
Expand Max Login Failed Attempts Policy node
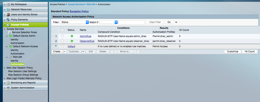click(x=5, y=78)
